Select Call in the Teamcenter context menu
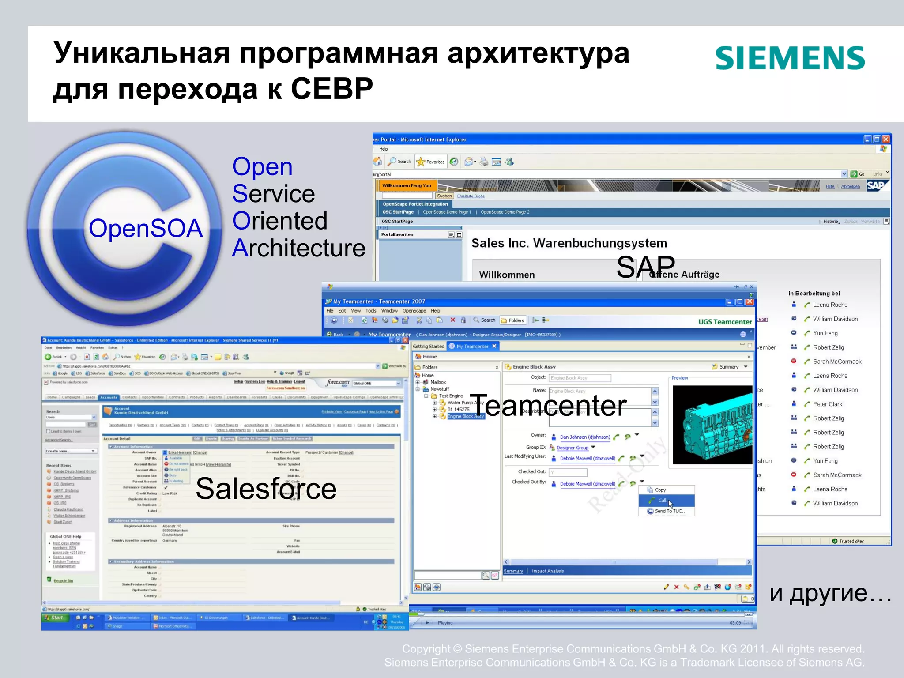The image size is (904, 678). coord(667,501)
